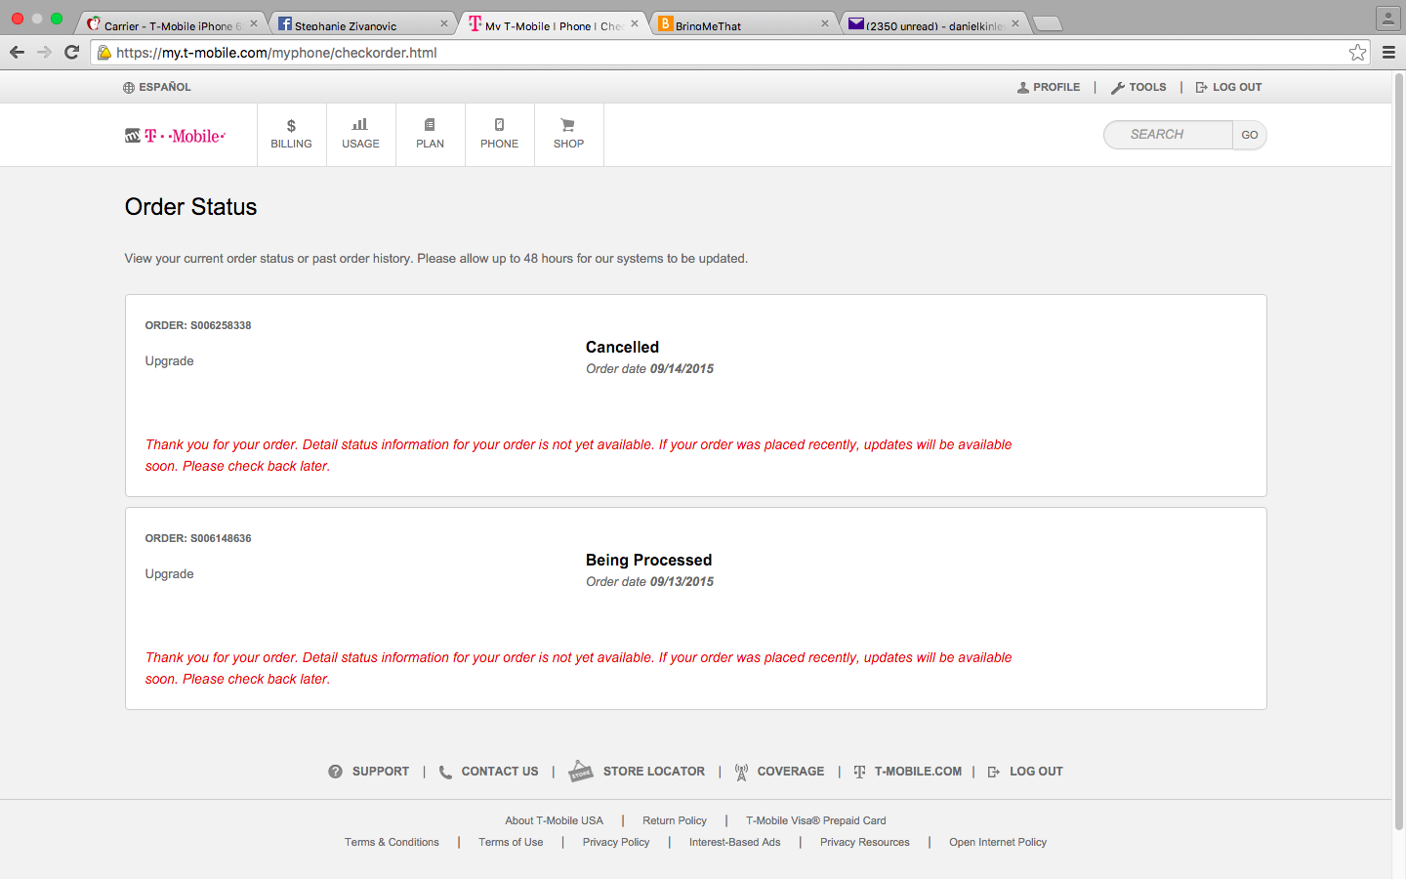Image resolution: width=1406 pixels, height=879 pixels.
Task: Click Log Out in top bar
Action: (1237, 88)
